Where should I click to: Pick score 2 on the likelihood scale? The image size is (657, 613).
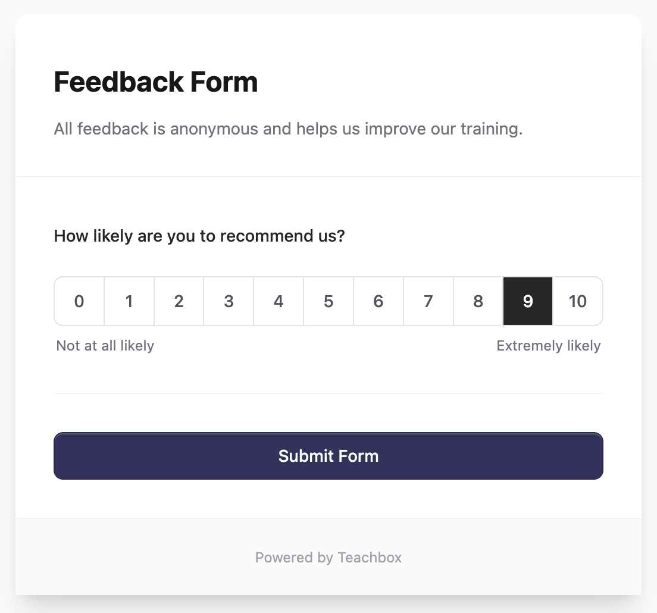[179, 301]
